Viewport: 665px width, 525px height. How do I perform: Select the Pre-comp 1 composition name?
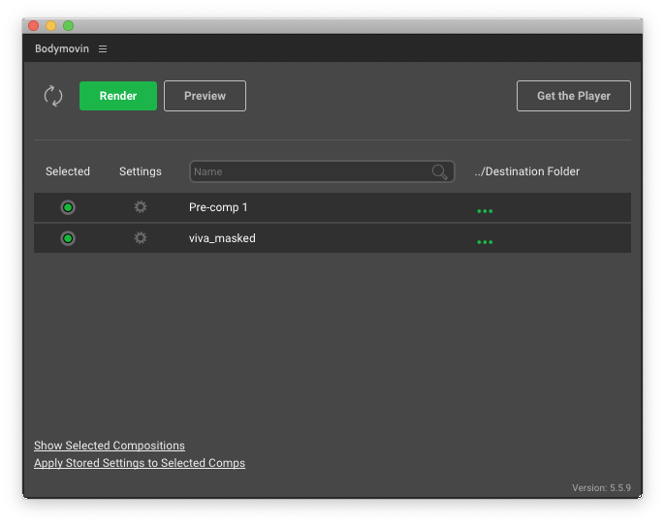[x=218, y=207]
